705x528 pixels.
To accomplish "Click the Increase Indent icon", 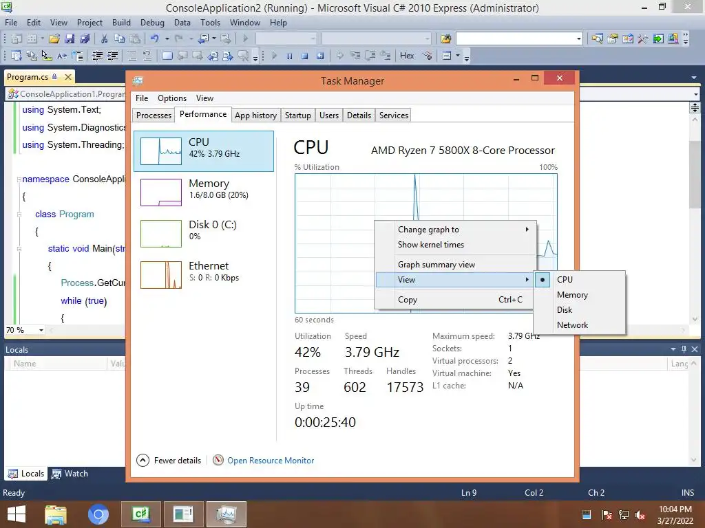I will pyautogui.click(x=112, y=56).
